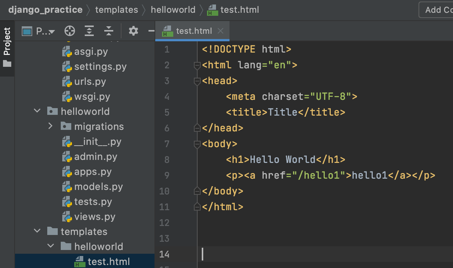
Task: Open urls.py in project tree
Action: click(x=85, y=81)
